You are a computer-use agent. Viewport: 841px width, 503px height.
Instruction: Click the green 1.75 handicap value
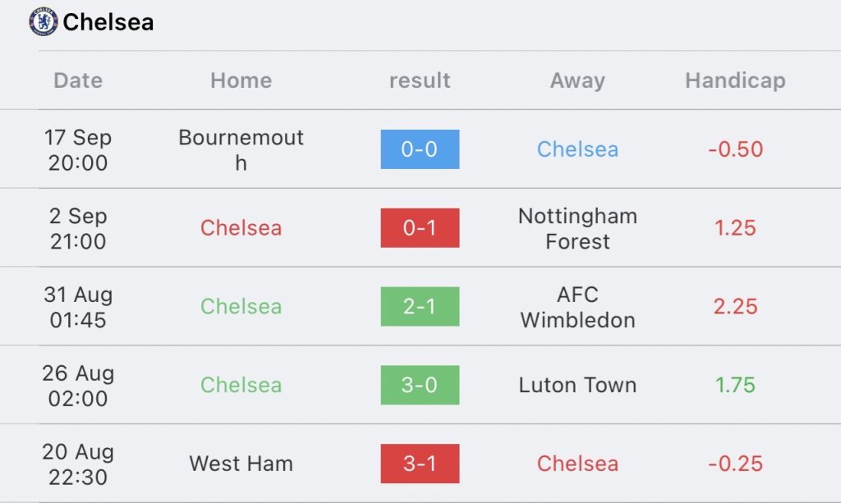[735, 385]
